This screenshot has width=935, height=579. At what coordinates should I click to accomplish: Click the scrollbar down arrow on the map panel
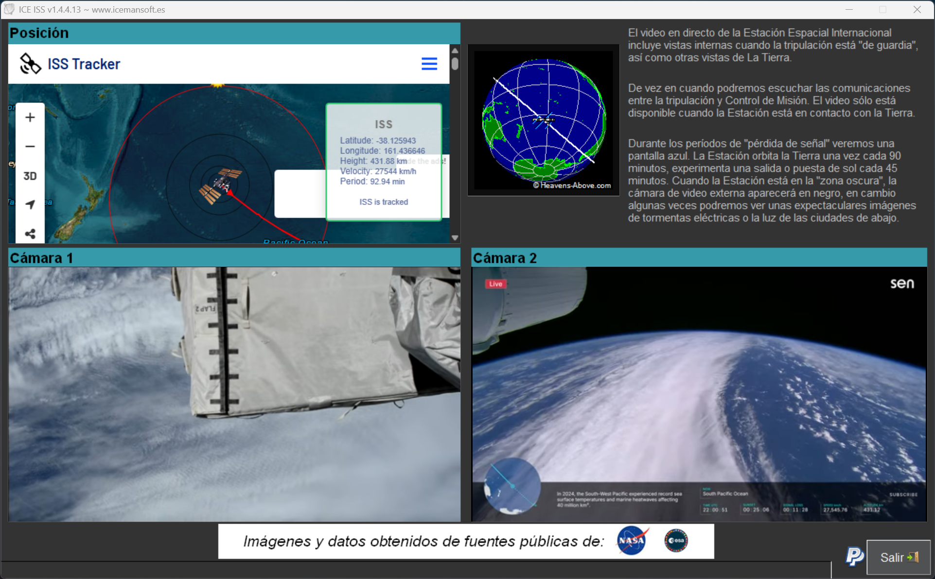pos(455,238)
